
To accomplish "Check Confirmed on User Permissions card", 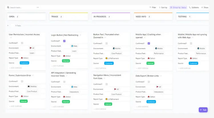I will 22,43.
